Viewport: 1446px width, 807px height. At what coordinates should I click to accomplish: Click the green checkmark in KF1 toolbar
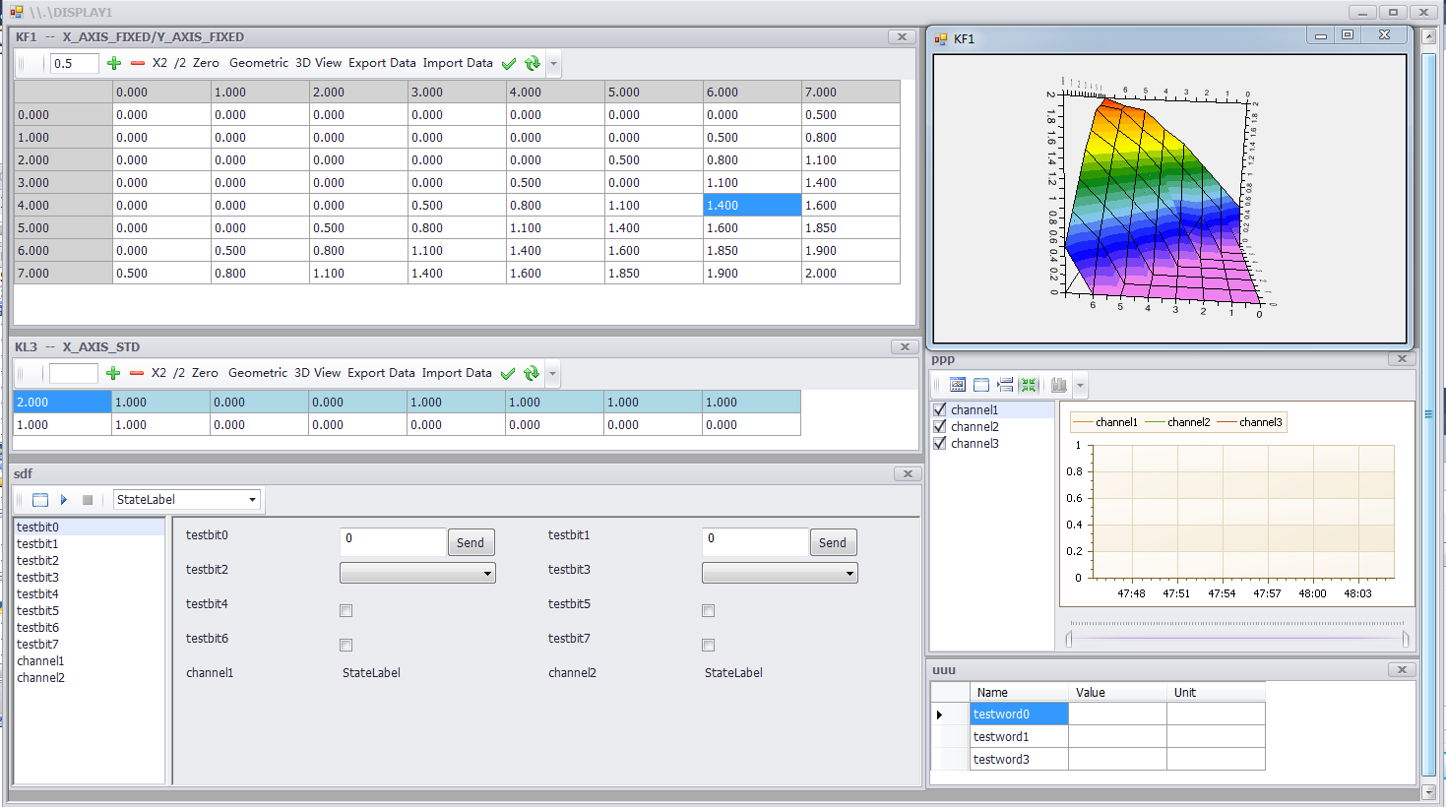pos(509,63)
